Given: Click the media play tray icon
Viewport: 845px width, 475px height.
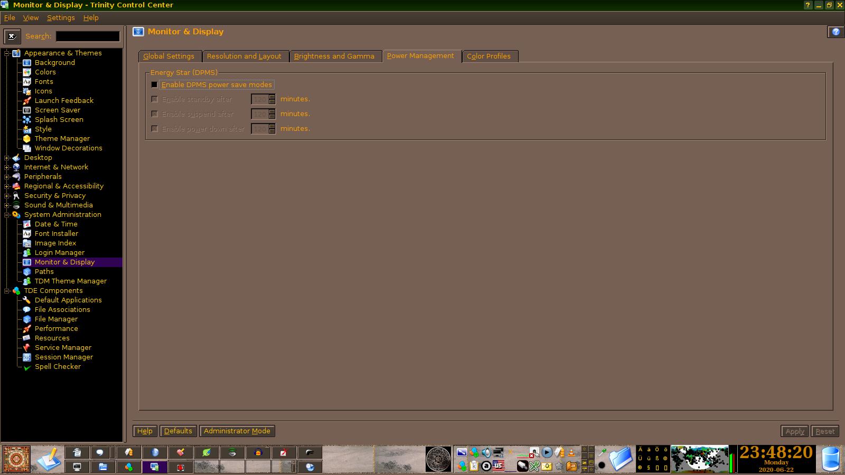Looking at the screenshot, I should point(547,452).
